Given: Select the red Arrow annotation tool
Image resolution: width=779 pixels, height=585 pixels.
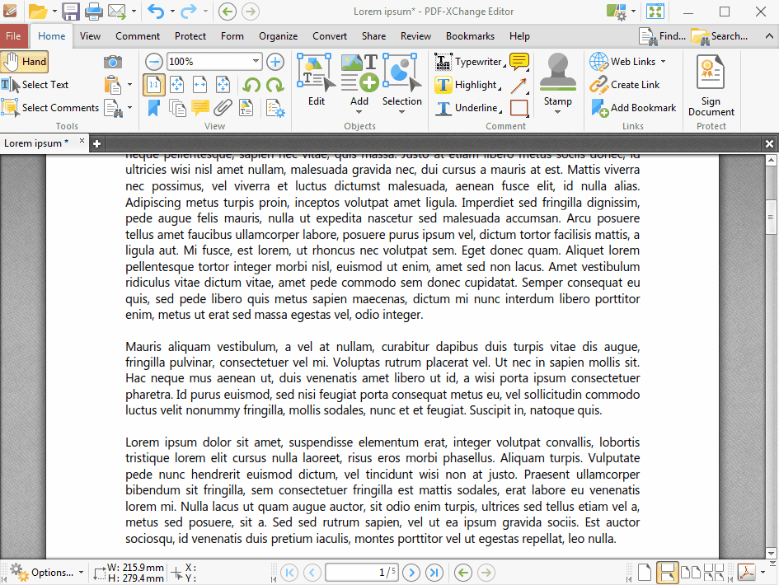Looking at the screenshot, I should click(519, 85).
